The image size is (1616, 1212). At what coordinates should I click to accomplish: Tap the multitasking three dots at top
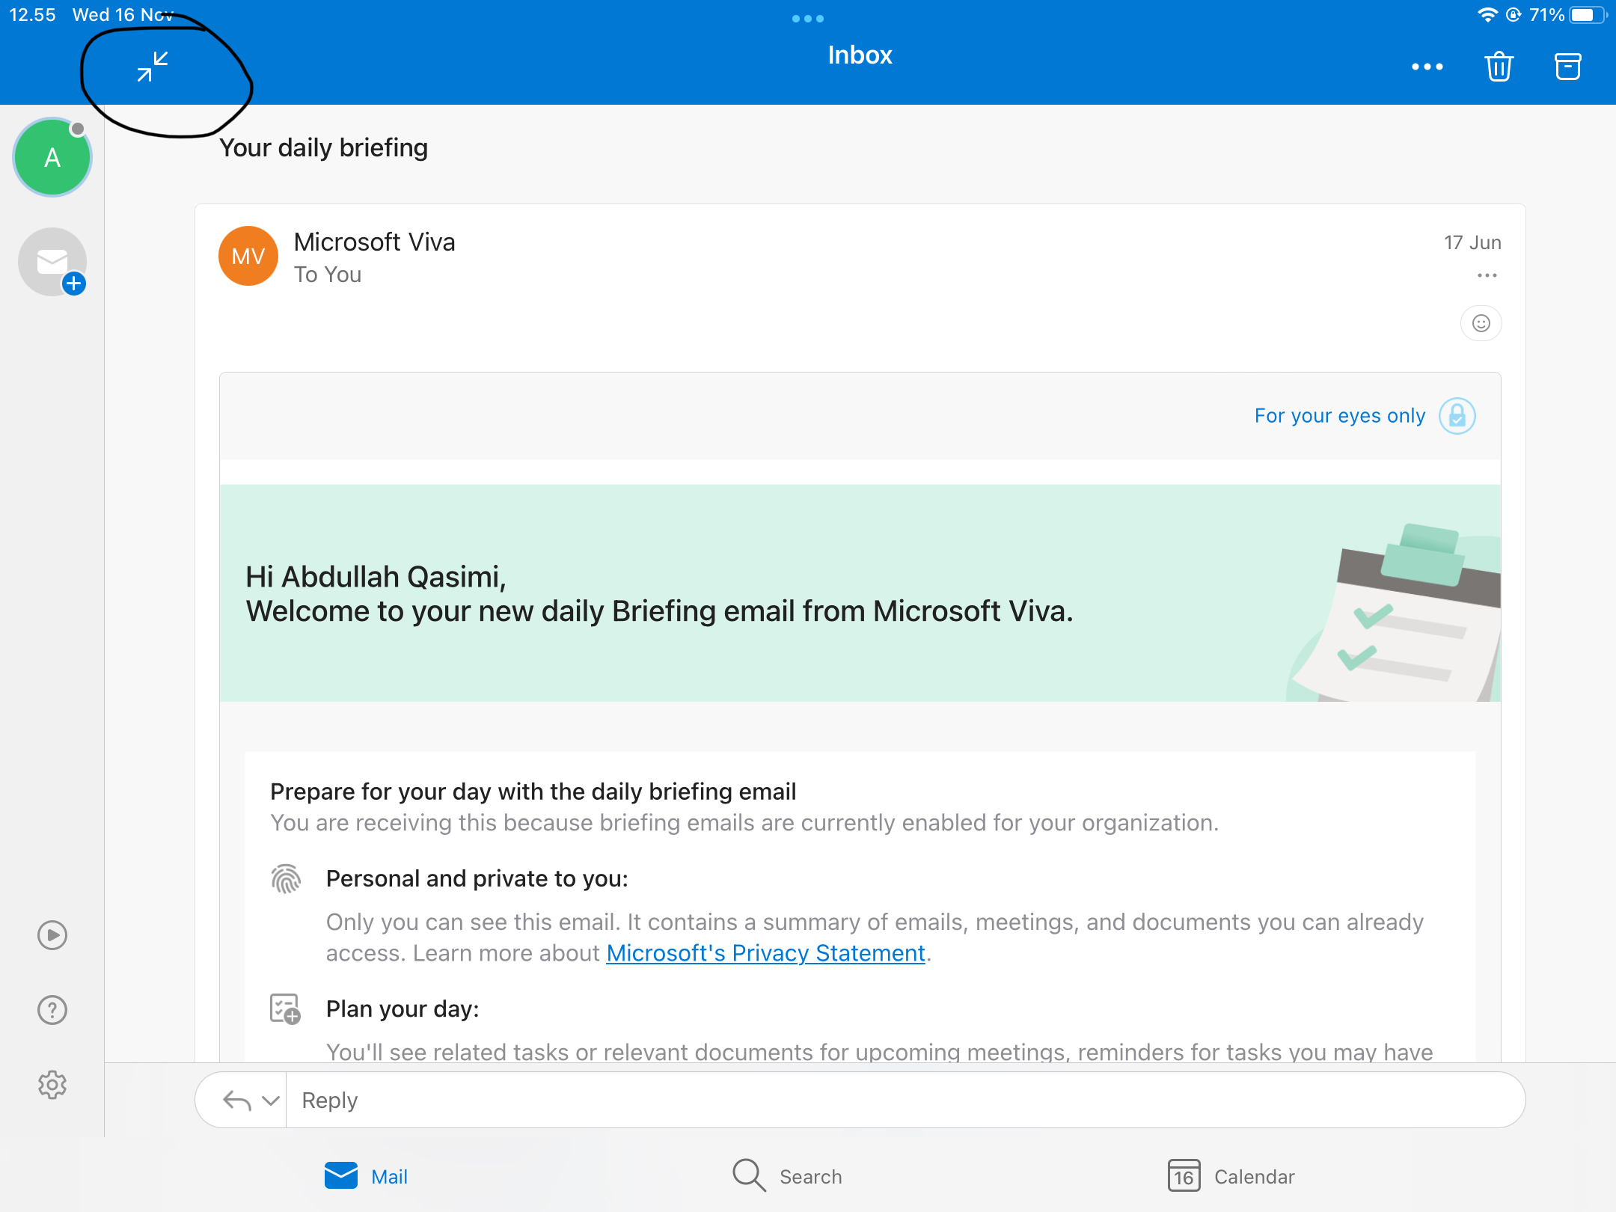(x=808, y=19)
